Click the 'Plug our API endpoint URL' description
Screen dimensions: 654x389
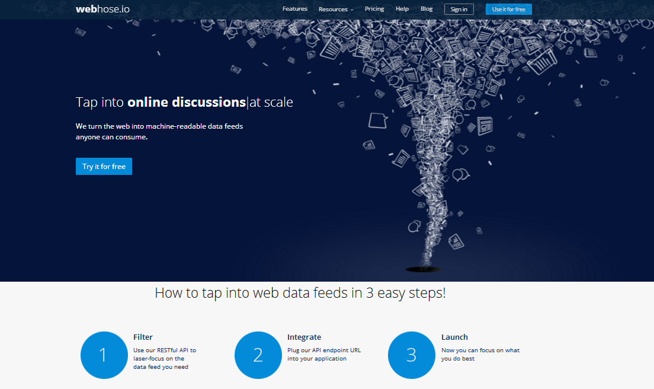(x=324, y=355)
